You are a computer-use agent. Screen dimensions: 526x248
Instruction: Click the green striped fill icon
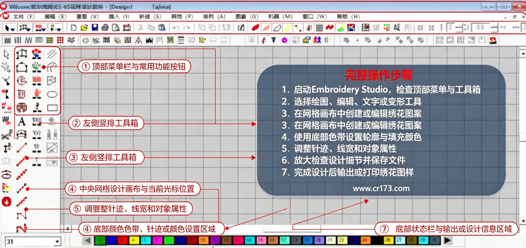[50, 40]
